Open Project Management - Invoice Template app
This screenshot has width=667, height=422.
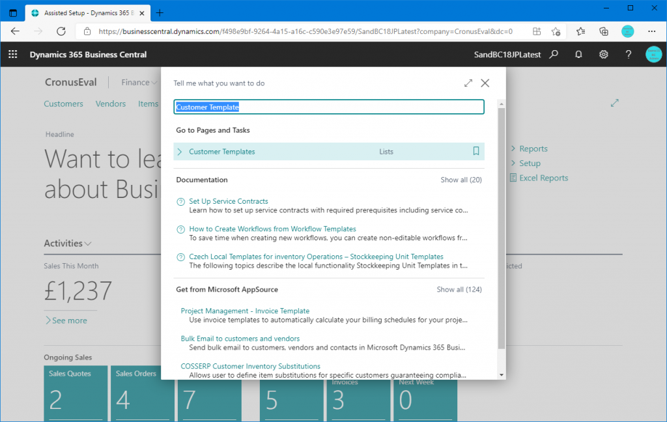click(x=245, y=311)
